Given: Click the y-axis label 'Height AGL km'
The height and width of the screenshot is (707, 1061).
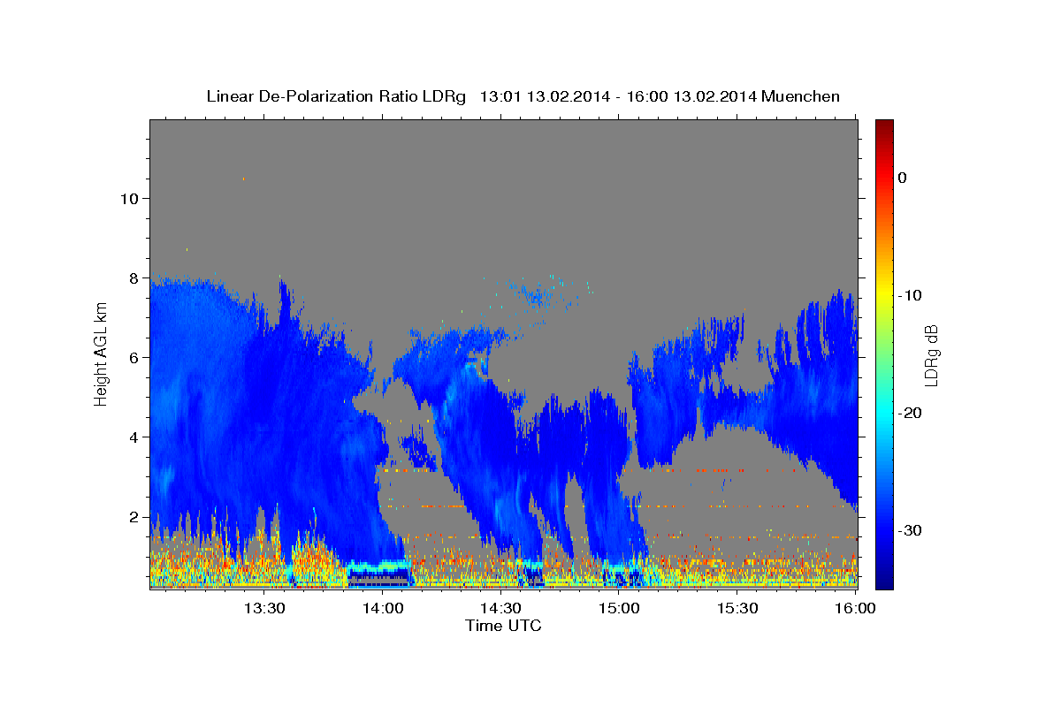Looking at the screenshot, I should coord(101,354).
